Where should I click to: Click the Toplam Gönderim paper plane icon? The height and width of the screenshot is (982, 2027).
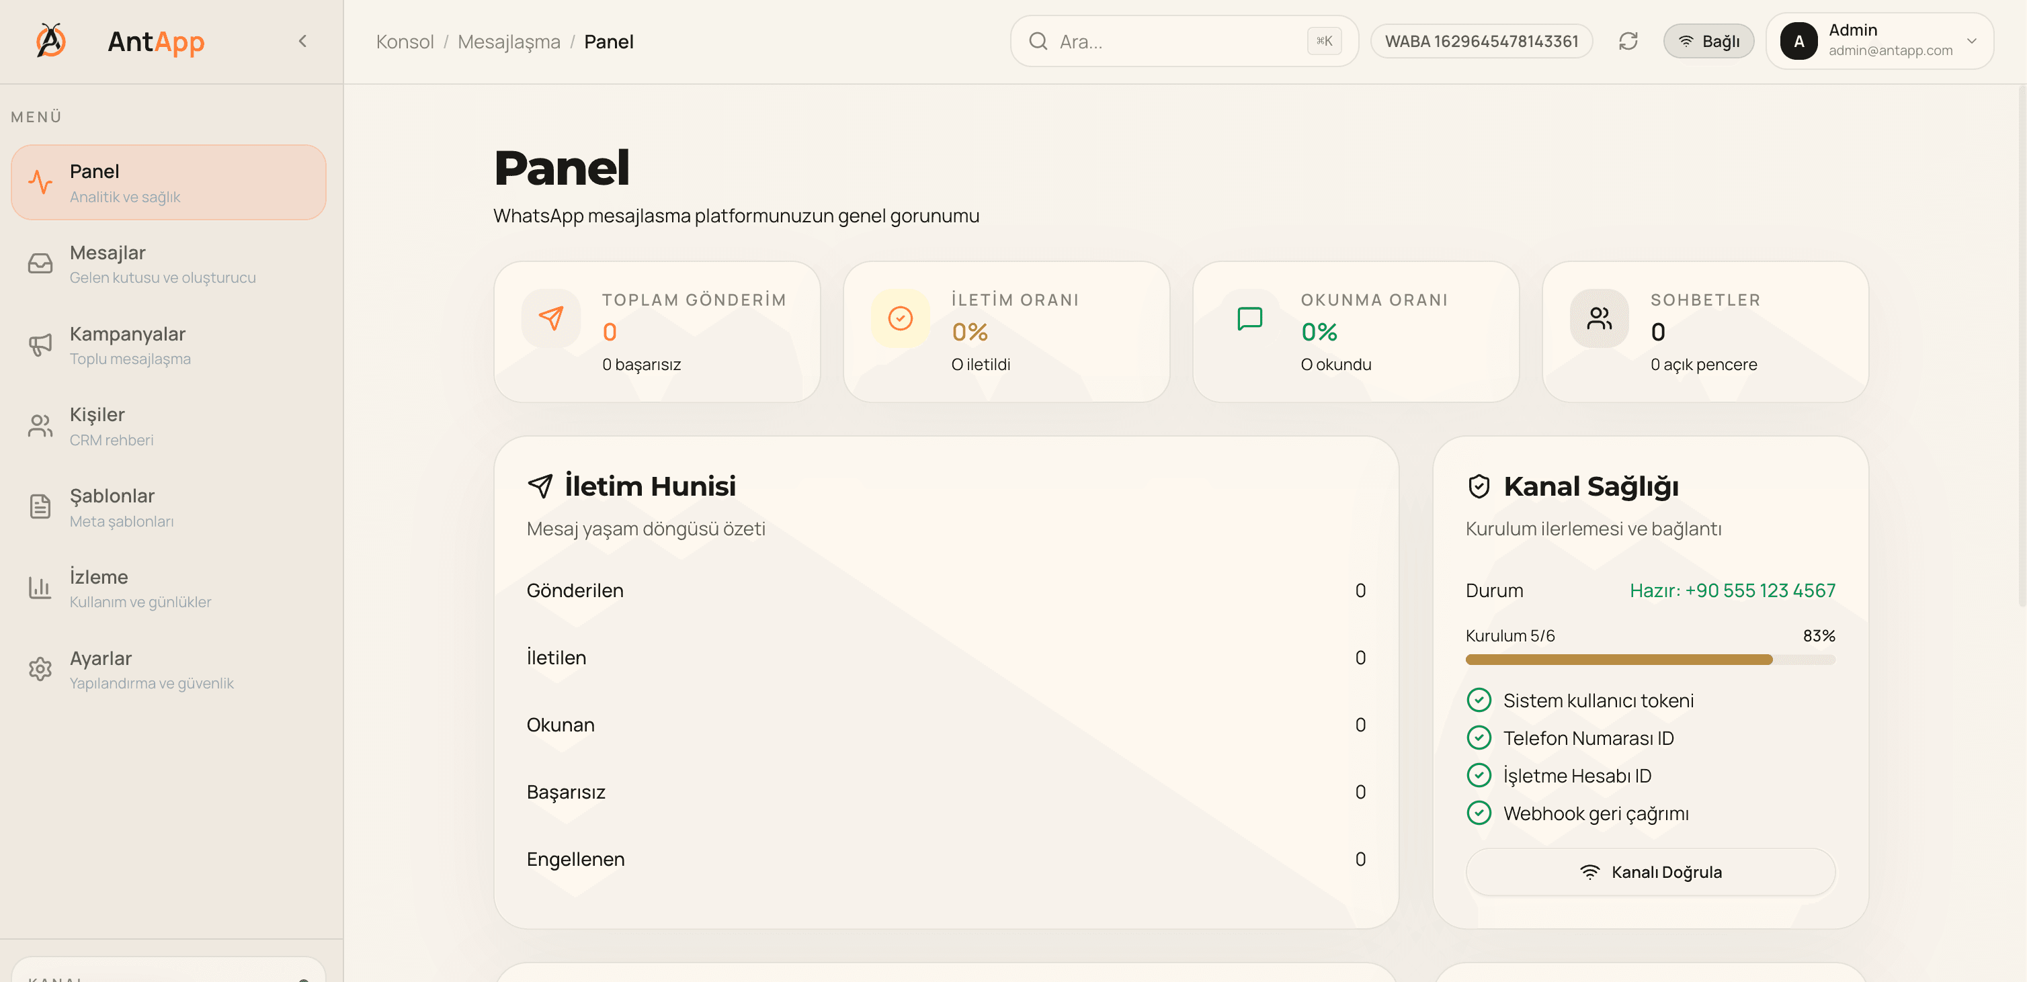point(551,318)
